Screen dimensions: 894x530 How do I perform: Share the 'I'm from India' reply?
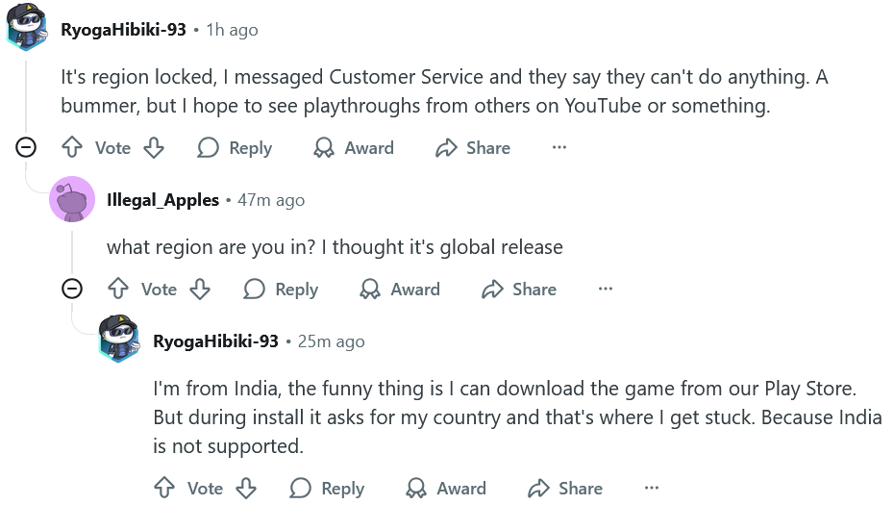pyautogui.click(x=565, y=488)
